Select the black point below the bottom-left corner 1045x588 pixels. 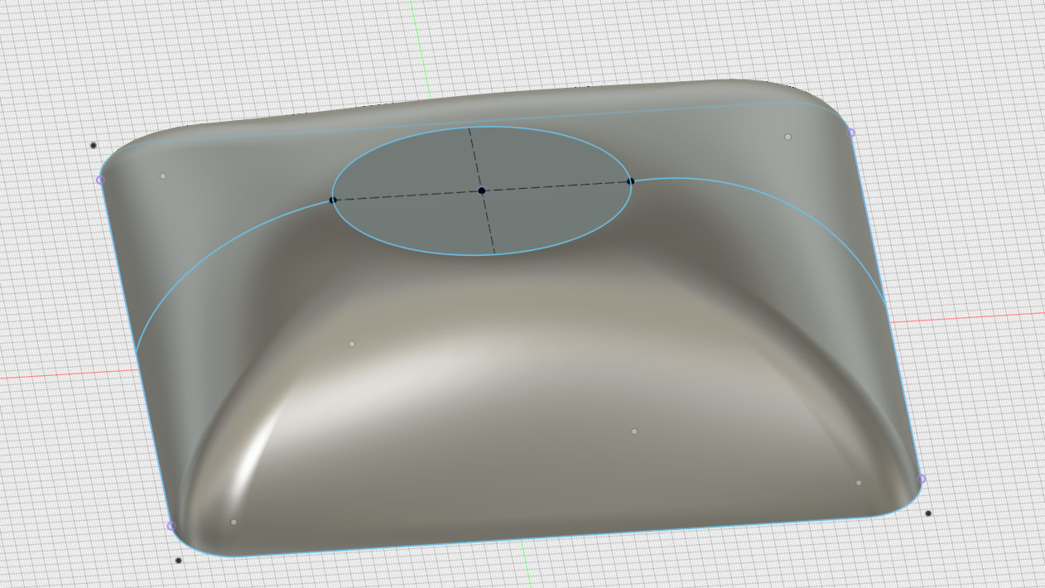pos(179,561)
